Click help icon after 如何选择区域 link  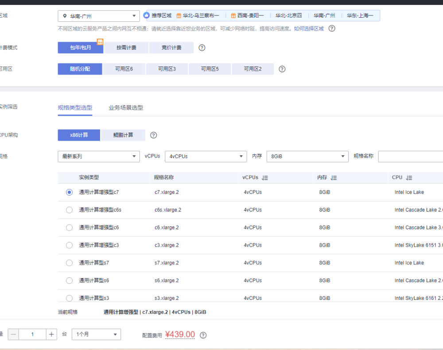click(331, 28)
